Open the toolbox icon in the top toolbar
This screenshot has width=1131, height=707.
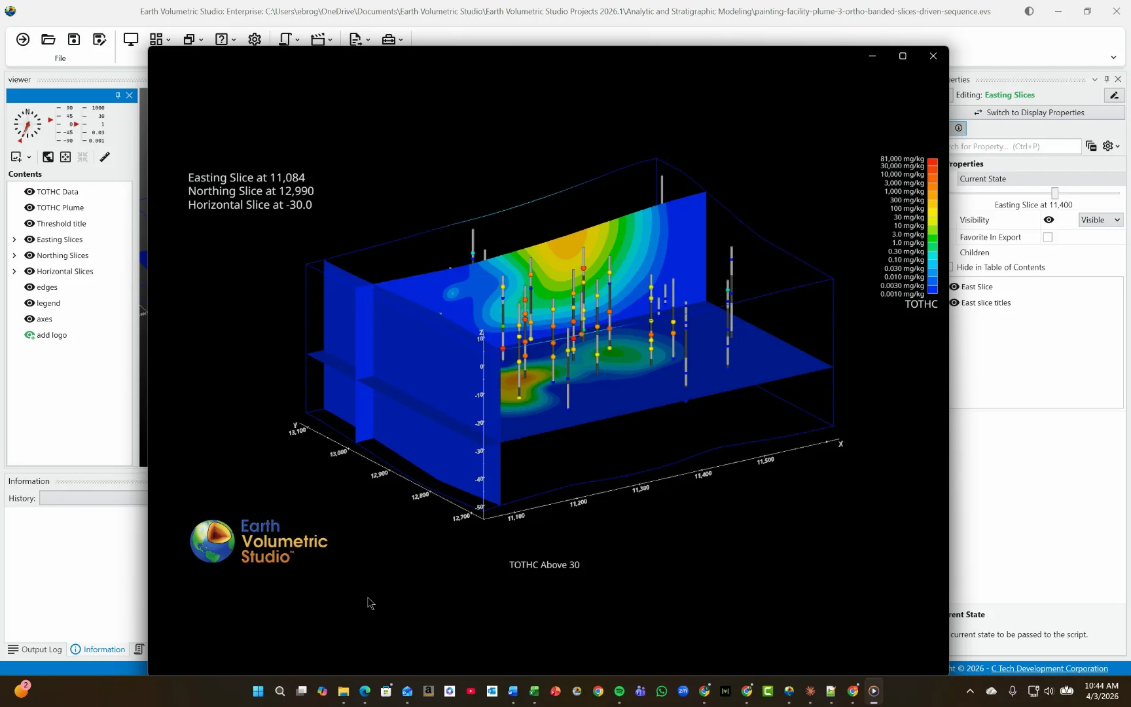(x=389, y=39)
